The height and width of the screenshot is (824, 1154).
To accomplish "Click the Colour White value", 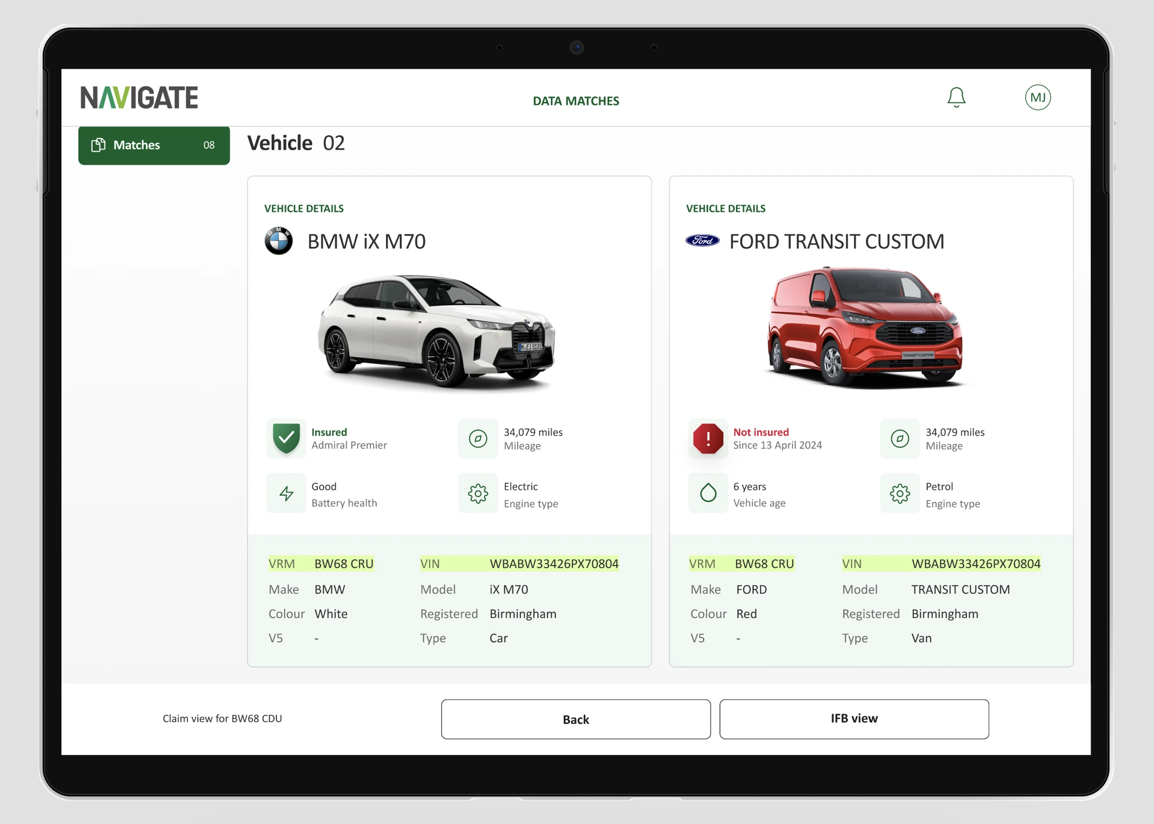I will click(331, 614).
